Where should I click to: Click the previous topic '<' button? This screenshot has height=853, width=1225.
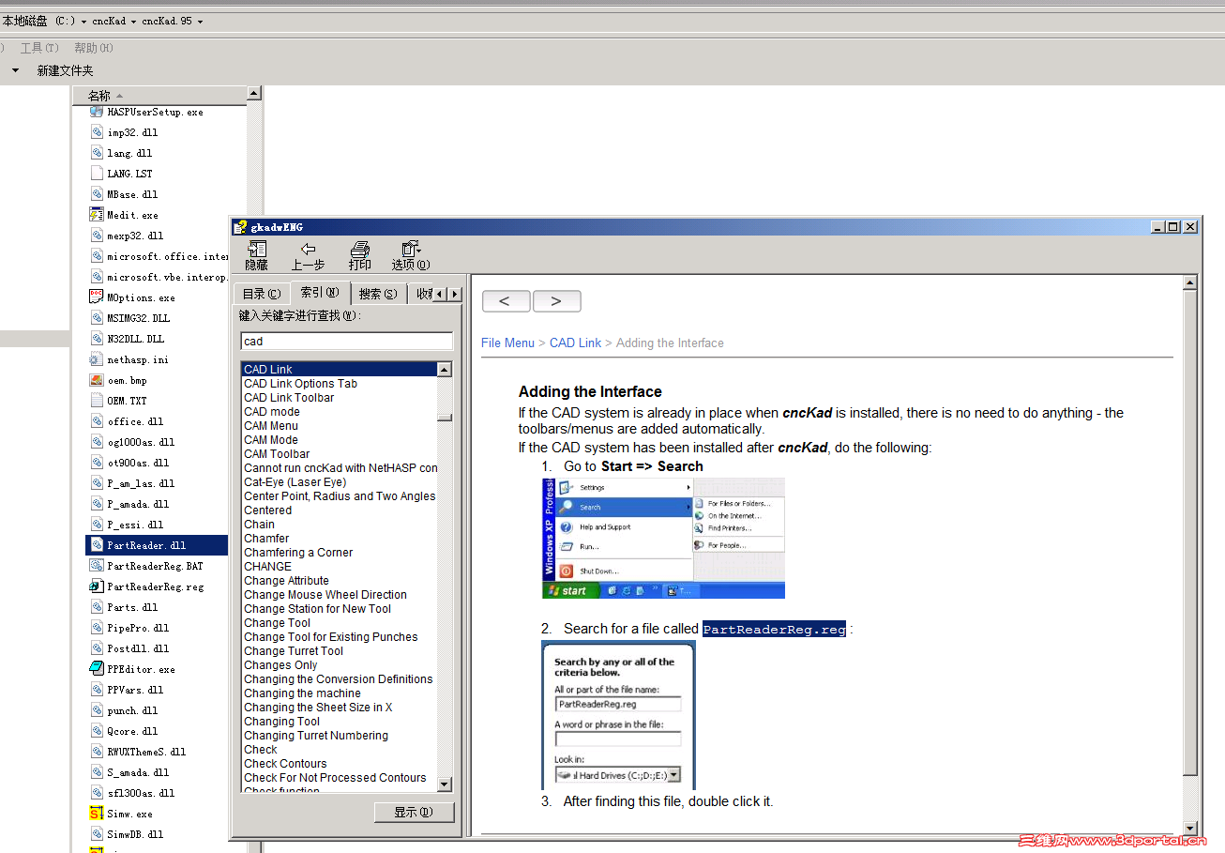(x=507, y=301)
